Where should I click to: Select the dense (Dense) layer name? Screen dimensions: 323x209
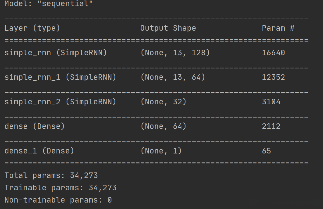point(35,127)
